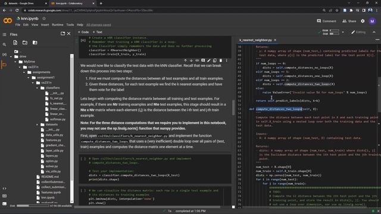Open the View menu
Image resolution: width=381 pixels, height=214 pixels.
(35, 25)
